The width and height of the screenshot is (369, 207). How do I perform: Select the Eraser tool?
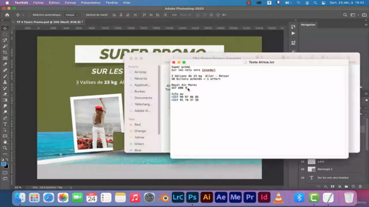point(5,94)
